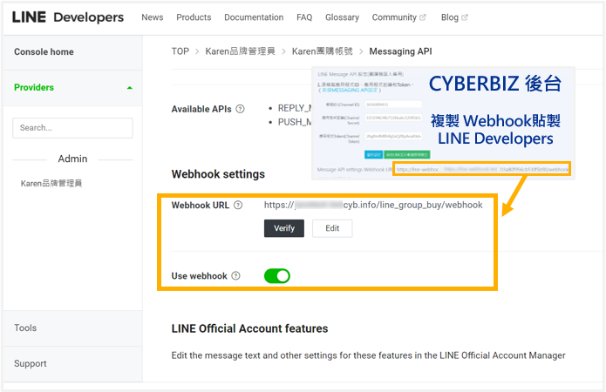The height and width of the screenshot is (392, 606).
Task: Open the Glossary page
Action: click(342, 17)
